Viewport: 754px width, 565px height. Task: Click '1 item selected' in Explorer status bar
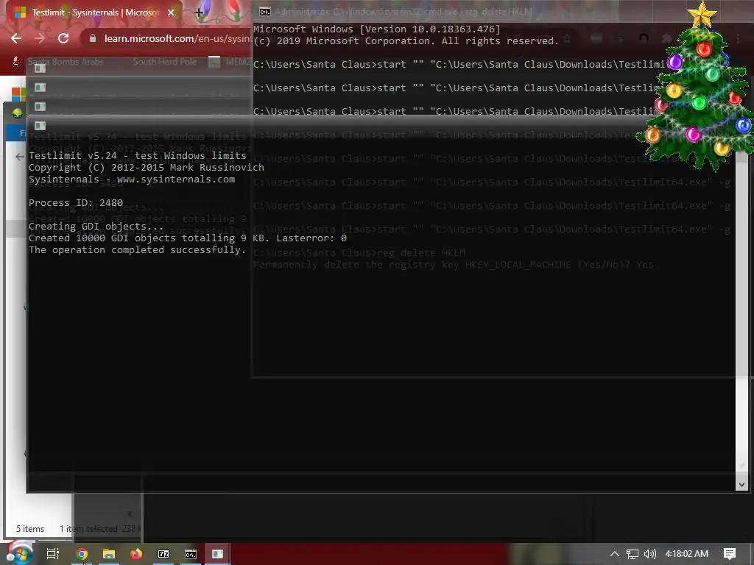pyautogui.click(x=88, y=528)
